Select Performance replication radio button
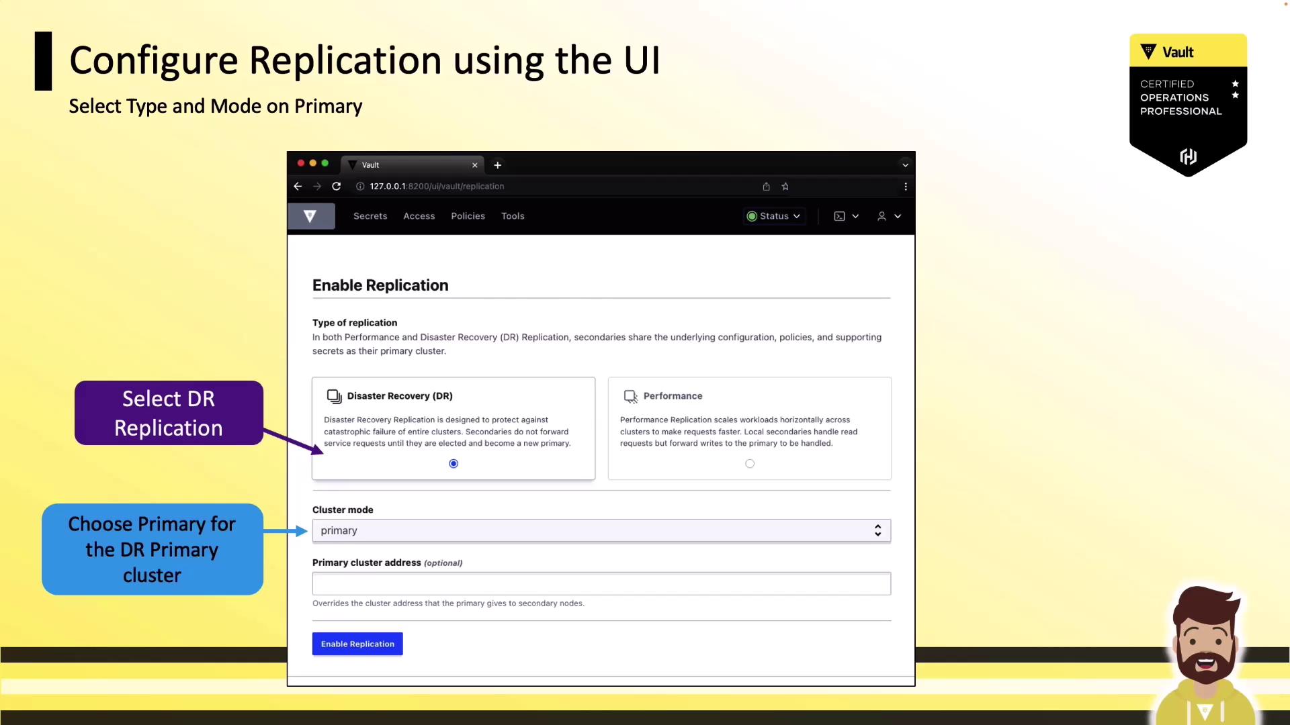 [750, 464]
